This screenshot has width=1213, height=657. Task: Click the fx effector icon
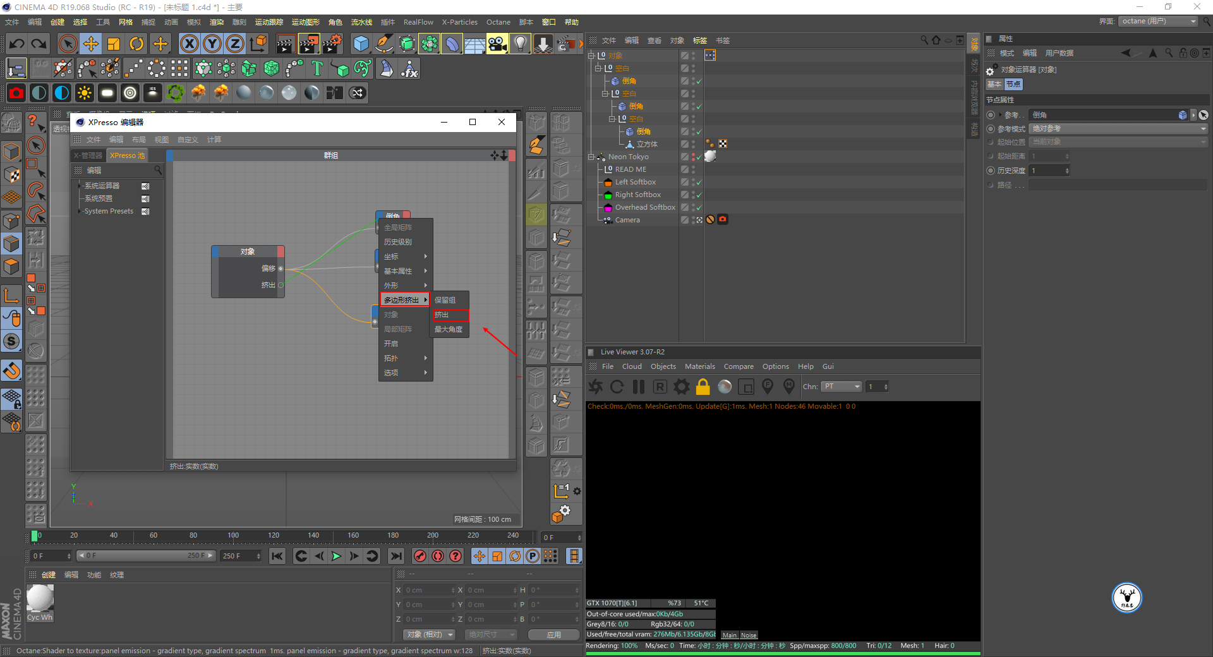coord(409,68)
